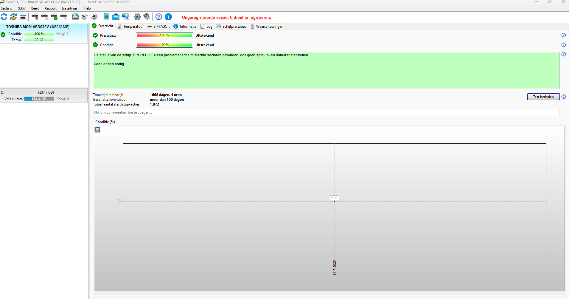Click the globe over disk toolbar icon
Viewport: 569px width, 299px height.
[75, 17]
